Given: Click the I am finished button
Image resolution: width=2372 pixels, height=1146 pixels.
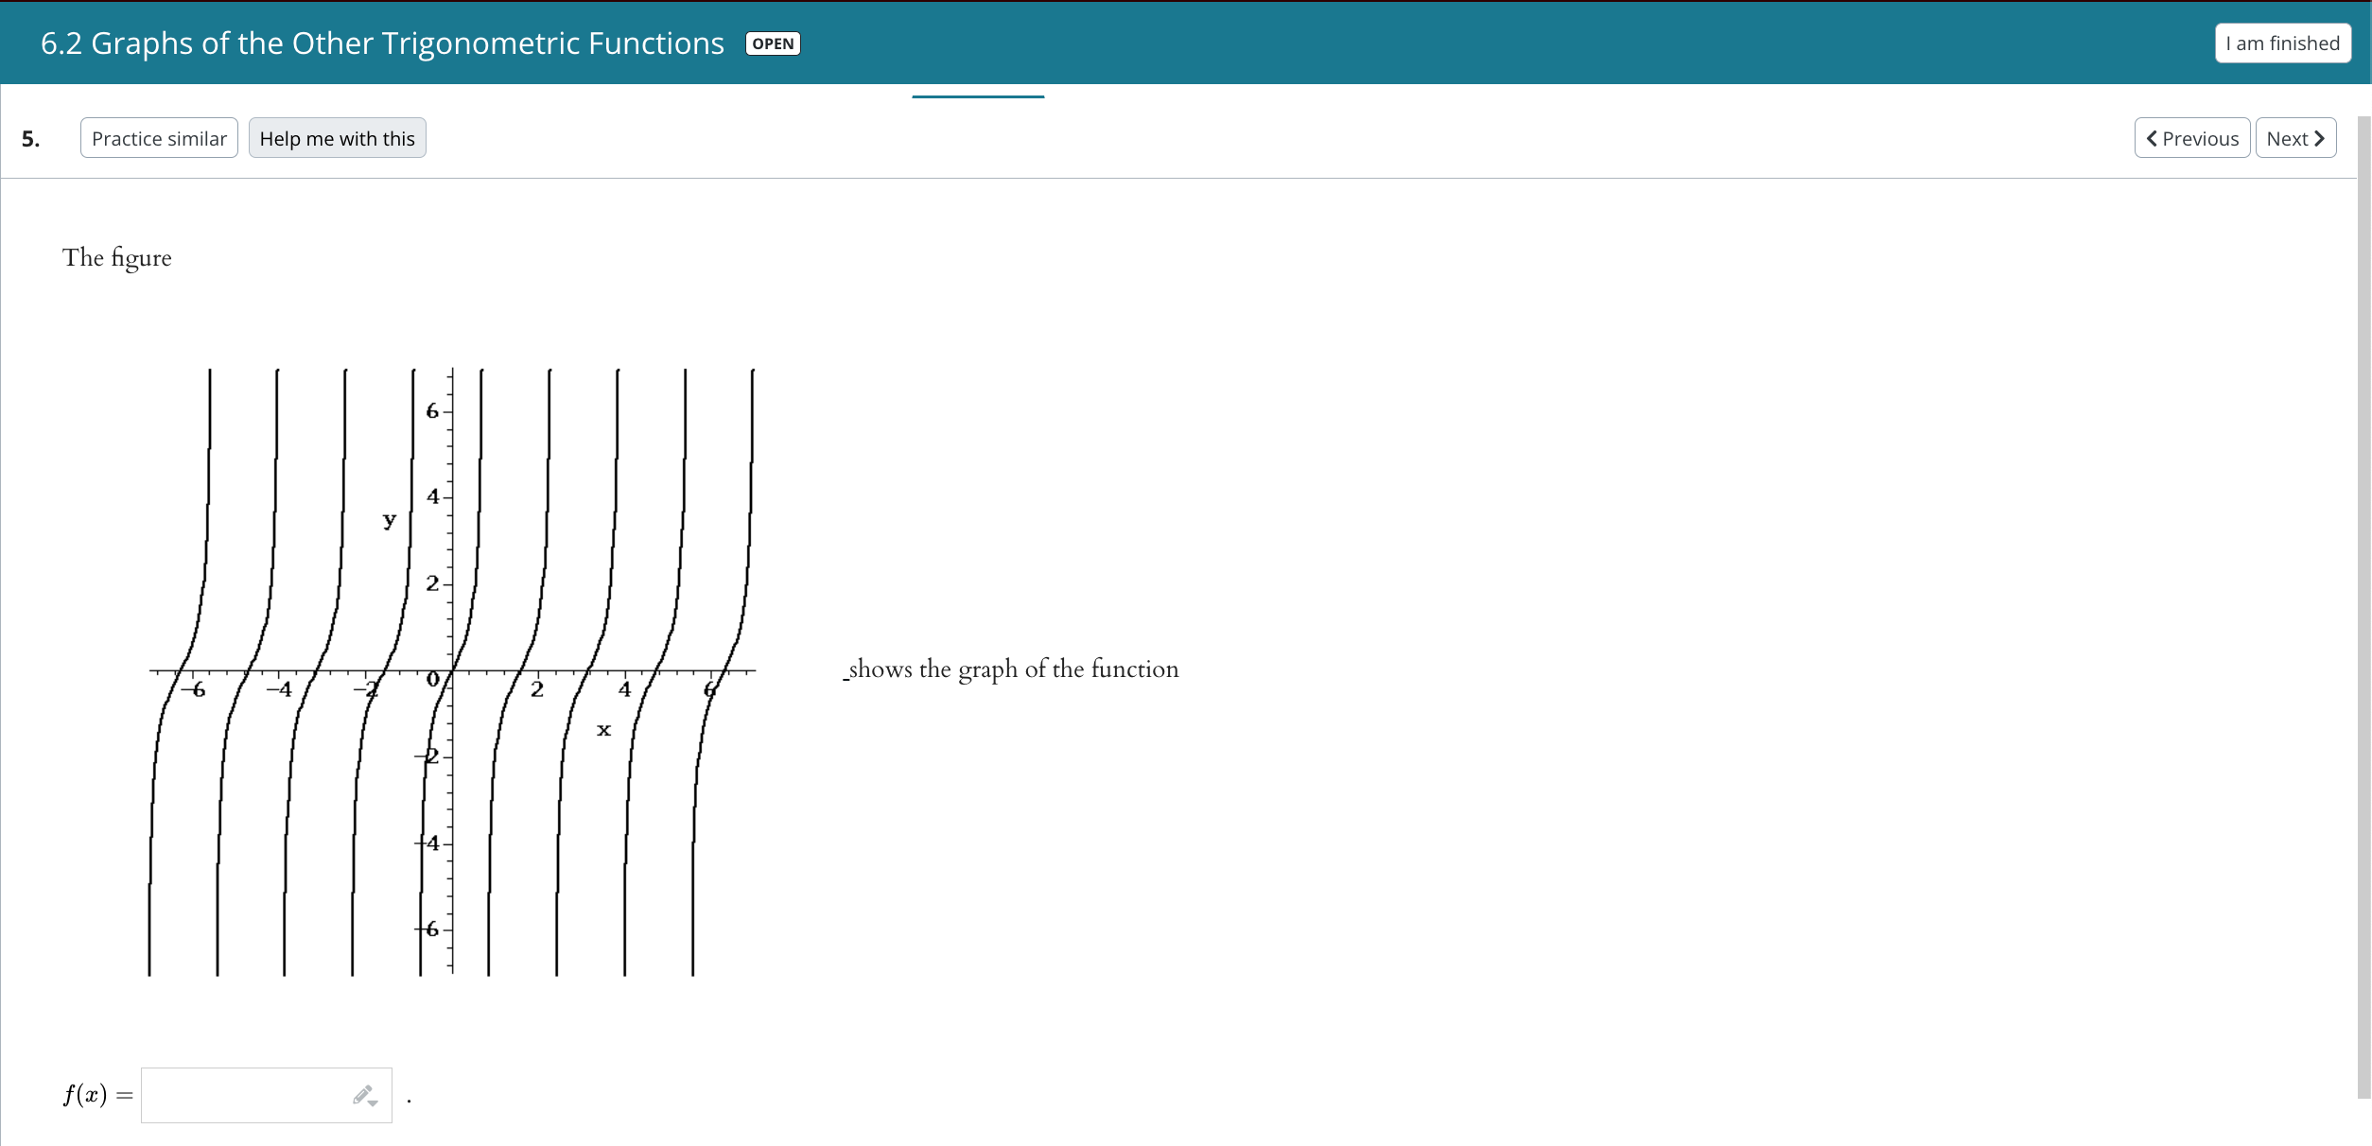Looking at the screenshot, I should point(2281,43).
